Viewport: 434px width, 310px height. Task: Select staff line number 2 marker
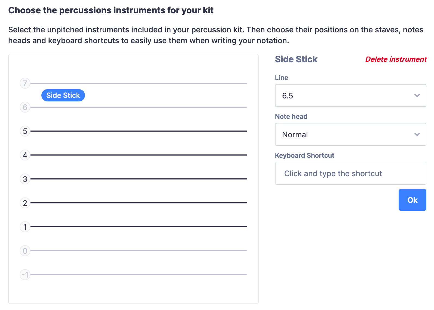click(25, 203)
